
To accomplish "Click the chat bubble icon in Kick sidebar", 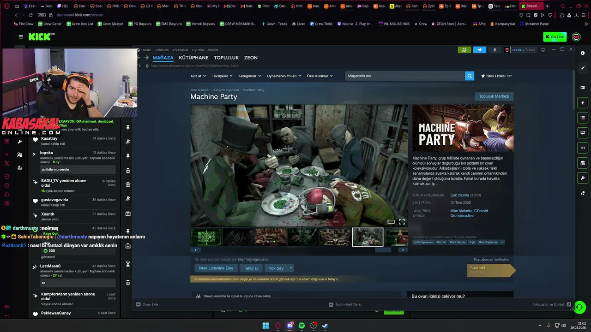I will [x=583, y=133].
